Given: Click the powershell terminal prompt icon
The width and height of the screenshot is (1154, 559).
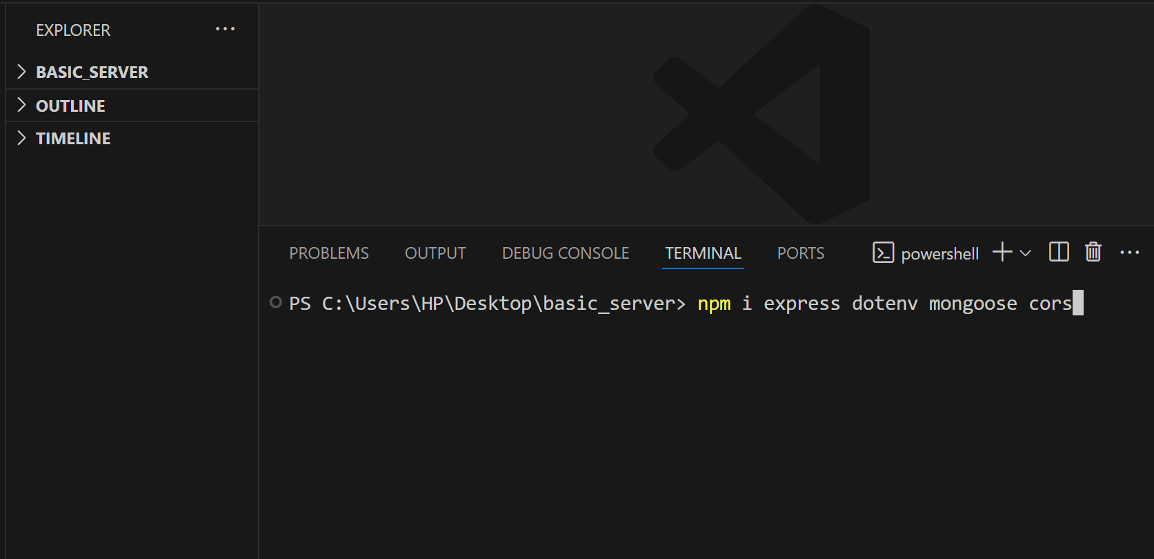Looking at the screenshot, I should pyautogui.click(x=883, y=253).
